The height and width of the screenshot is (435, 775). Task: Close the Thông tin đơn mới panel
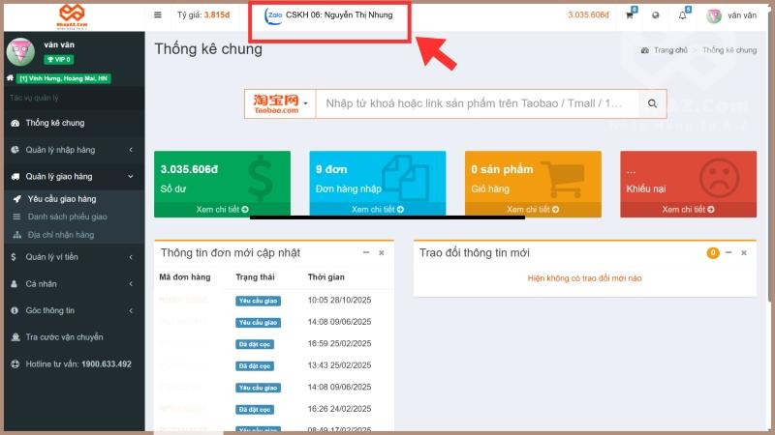coord(382,252)
